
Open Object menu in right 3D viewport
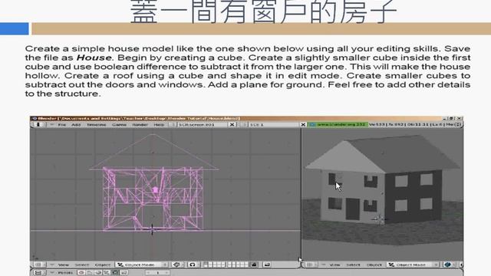pyautogui.click(x=374, y=264)
